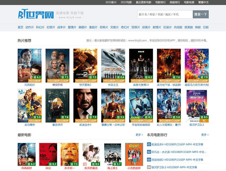This screenshot has width=226, height=171.
Task: Select the 恐怖片 category tab
Action: (104, 27)
